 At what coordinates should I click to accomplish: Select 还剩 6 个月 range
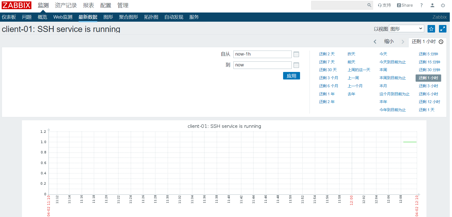329,86
